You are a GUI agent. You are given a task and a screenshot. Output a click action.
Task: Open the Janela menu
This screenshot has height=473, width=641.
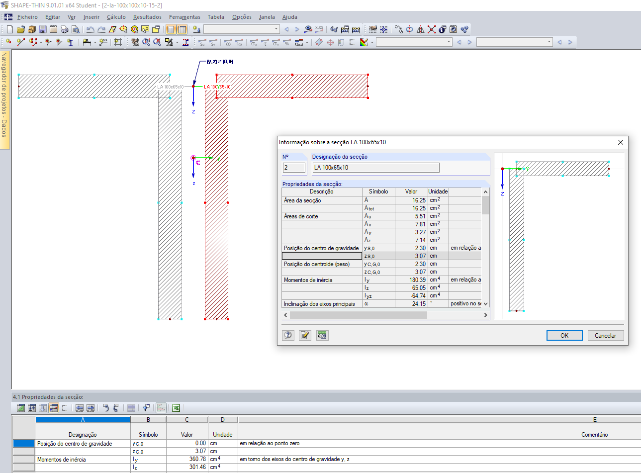point(267,17)
